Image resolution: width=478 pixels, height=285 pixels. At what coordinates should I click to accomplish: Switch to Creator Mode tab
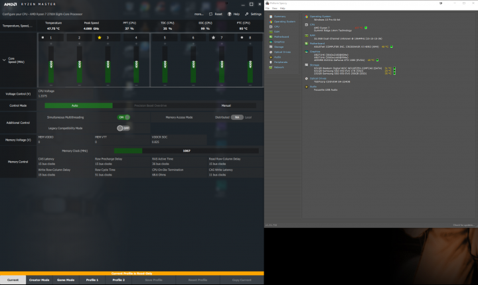click(x=39, y=280)
